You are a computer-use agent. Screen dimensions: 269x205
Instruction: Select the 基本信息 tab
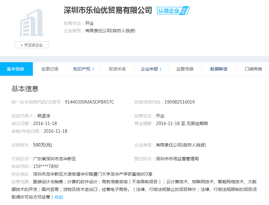click(x=16, y=69)
